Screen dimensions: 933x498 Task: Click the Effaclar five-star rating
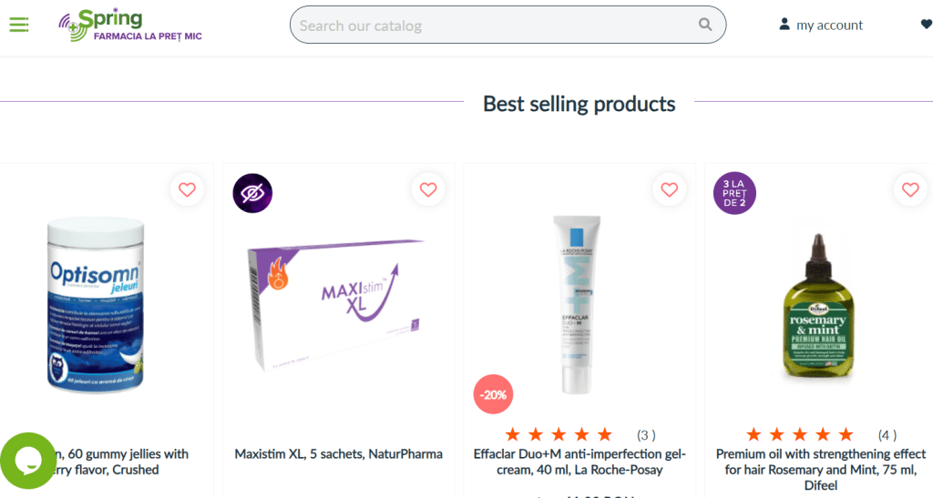[559, 434]
